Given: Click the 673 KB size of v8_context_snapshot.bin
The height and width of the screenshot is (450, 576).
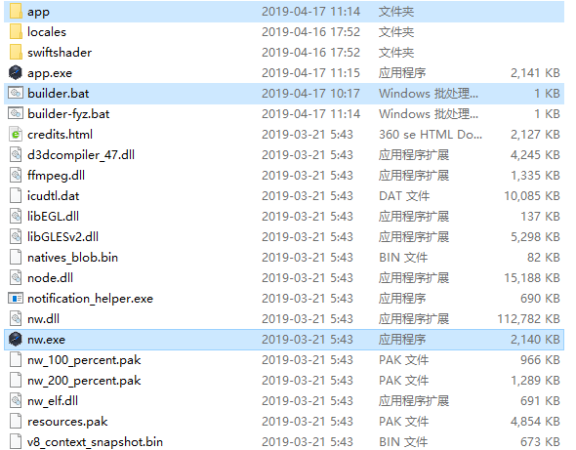Looking at the screenshot, I should coord(540,442).
